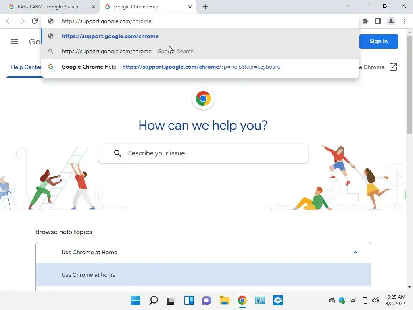413x310 pixels.
Task: Click the touch keyboard tray icon
Action: pos(353,300)
